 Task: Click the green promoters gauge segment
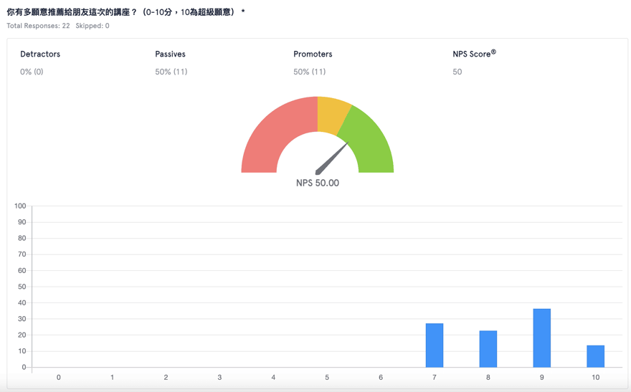(370, 140)
